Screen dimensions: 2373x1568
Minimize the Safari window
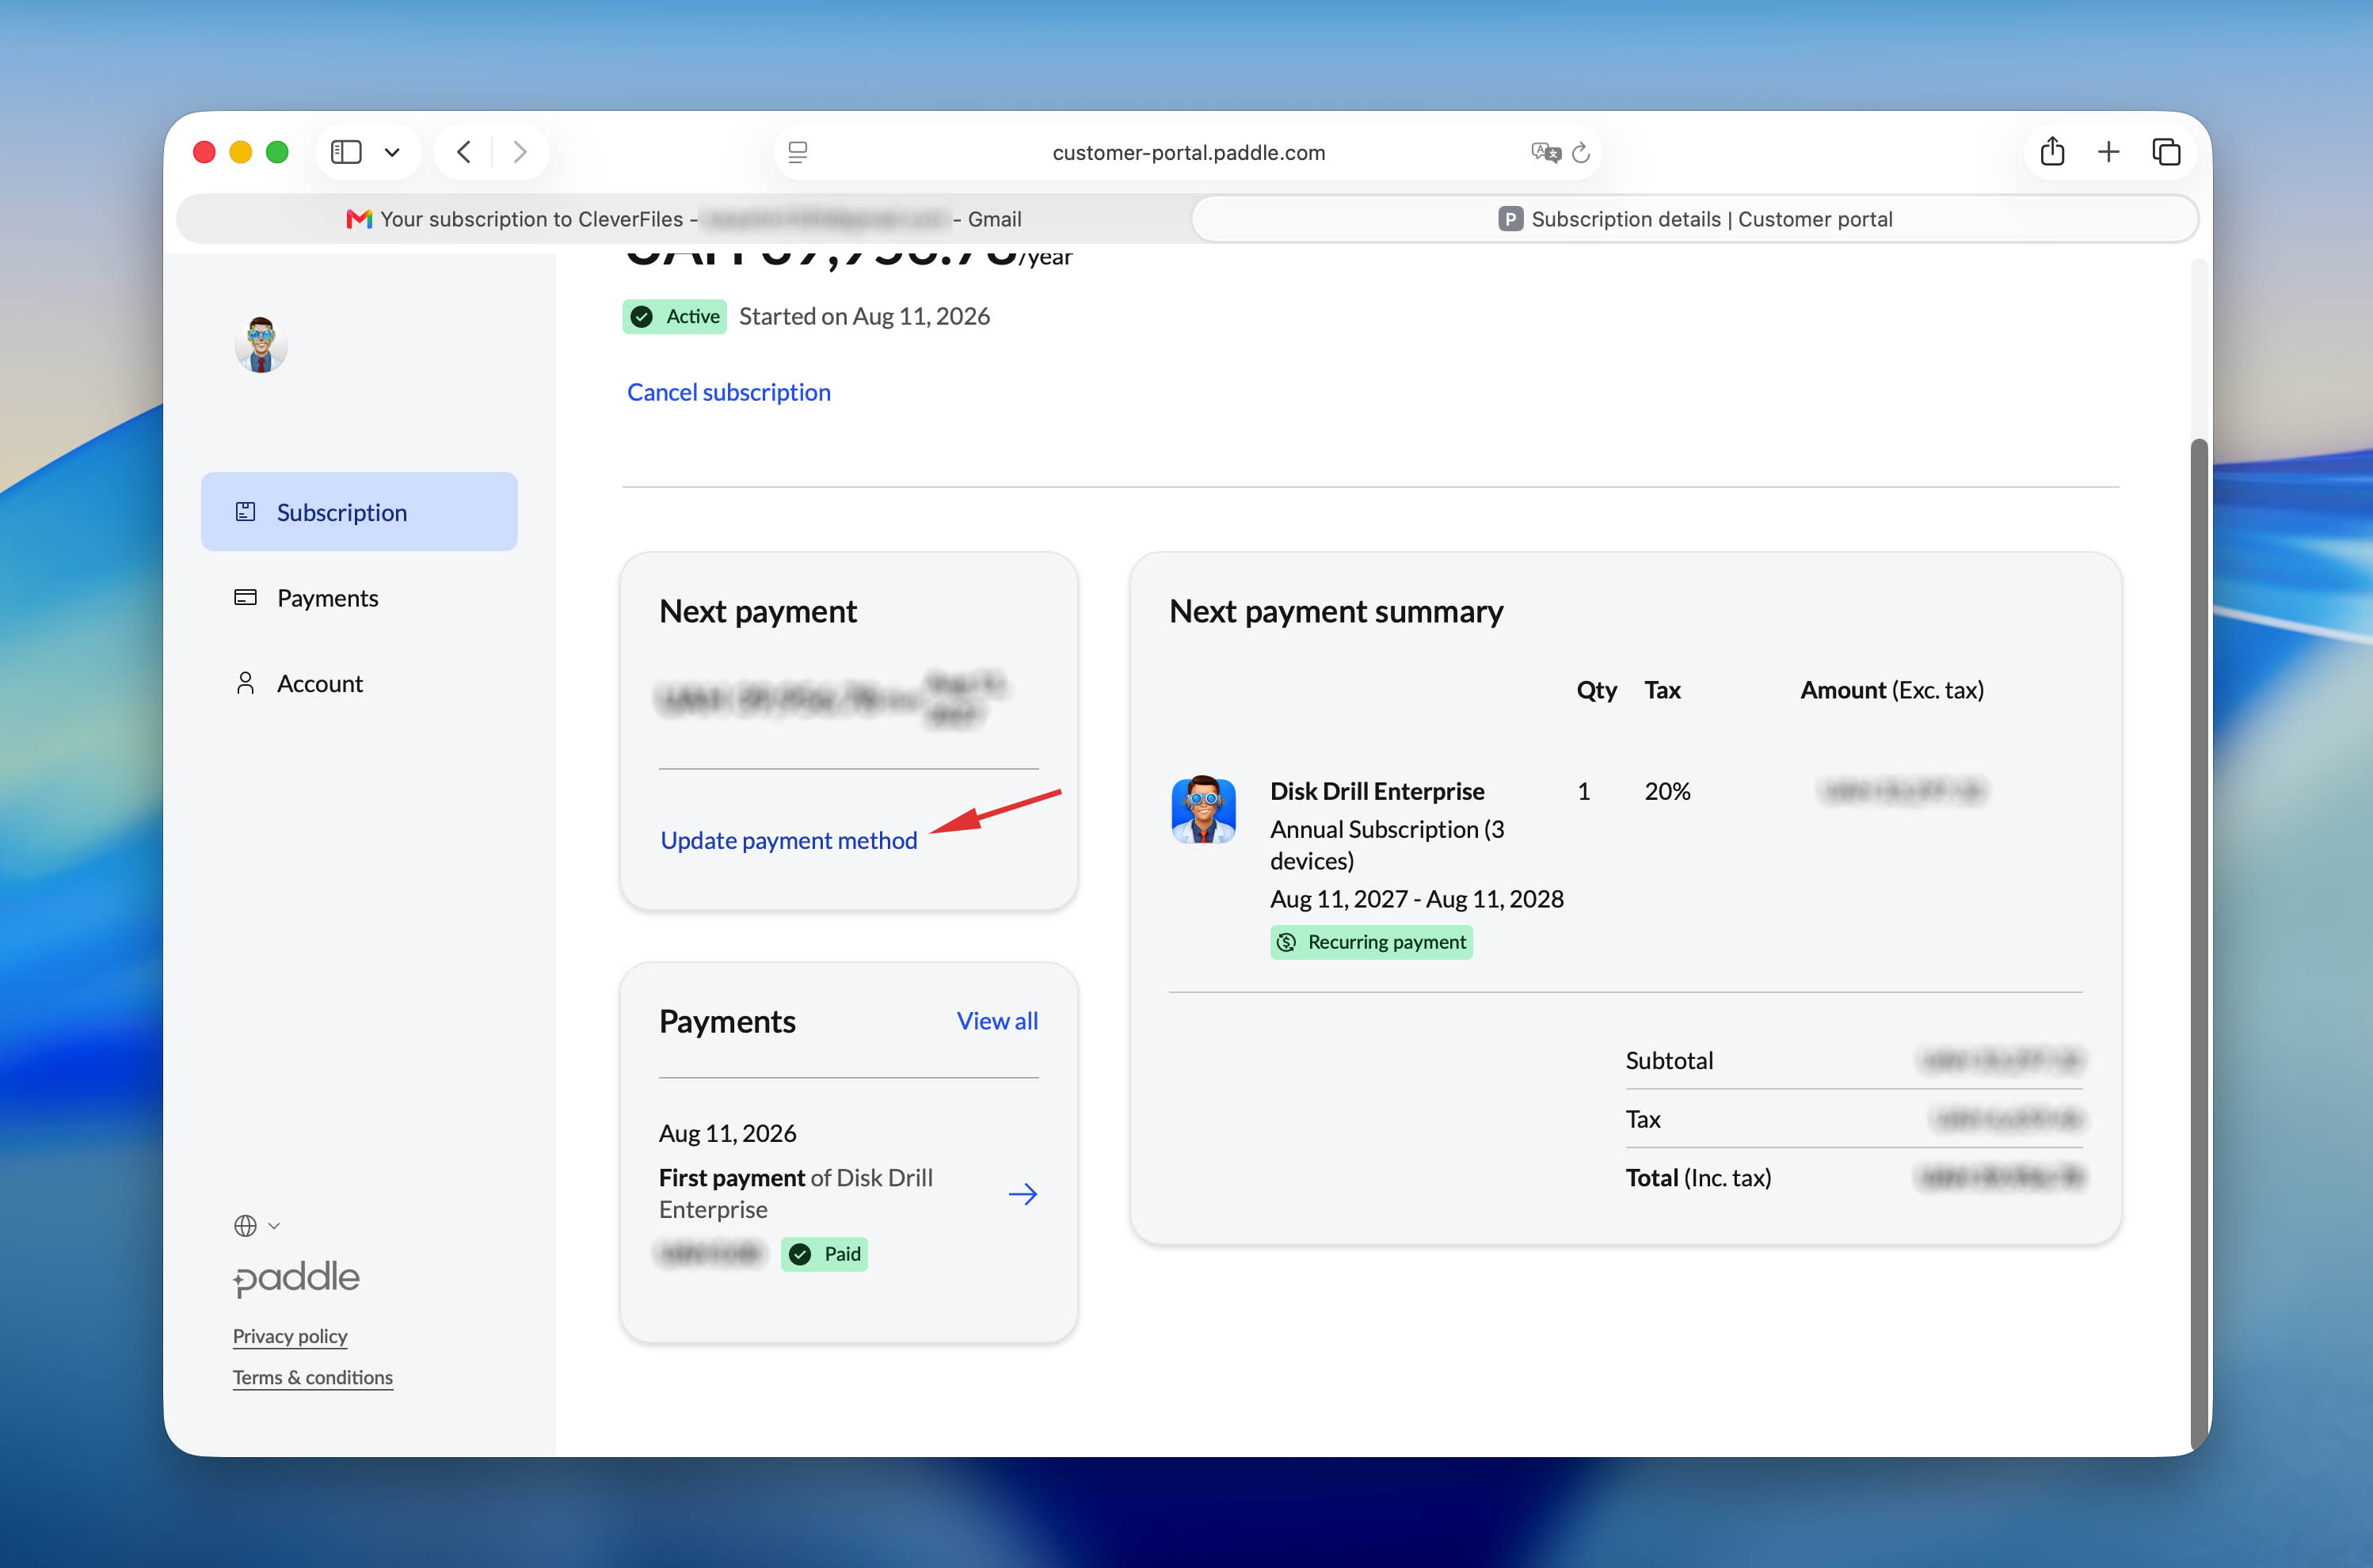click(x=241, y=152)
